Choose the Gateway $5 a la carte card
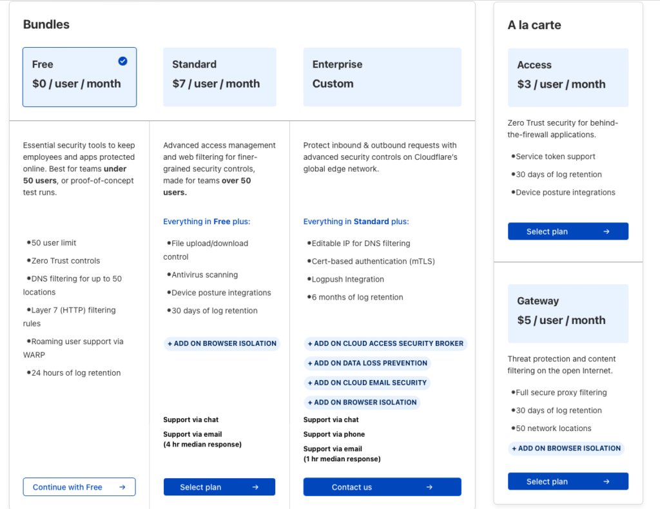Viewport: 660px width, 509px height. point(568,313)
